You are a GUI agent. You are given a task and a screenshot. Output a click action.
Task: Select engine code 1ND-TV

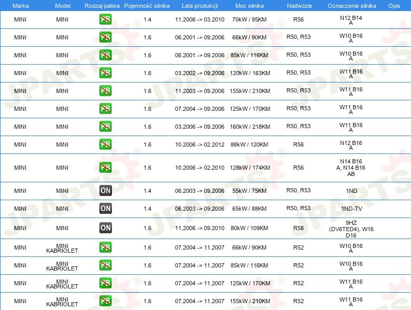[x=352, y=209]
